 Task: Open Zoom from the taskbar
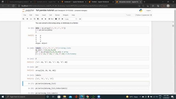99,97
